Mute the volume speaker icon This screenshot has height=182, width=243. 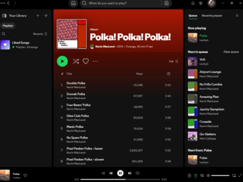click(x=208, y=176)
